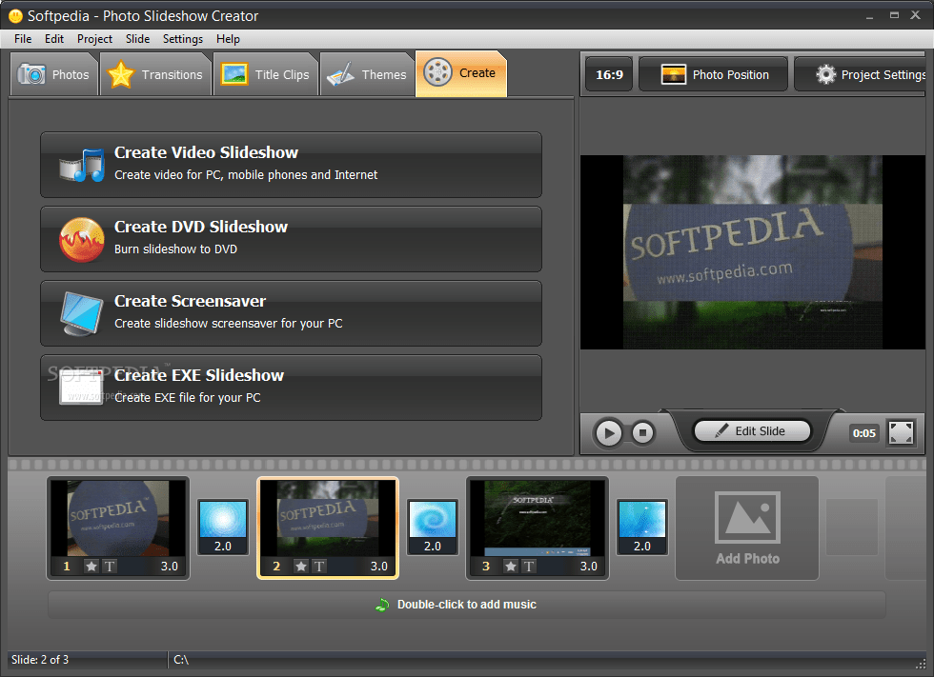Open the swirl transition after slide 2

(433, 528)
